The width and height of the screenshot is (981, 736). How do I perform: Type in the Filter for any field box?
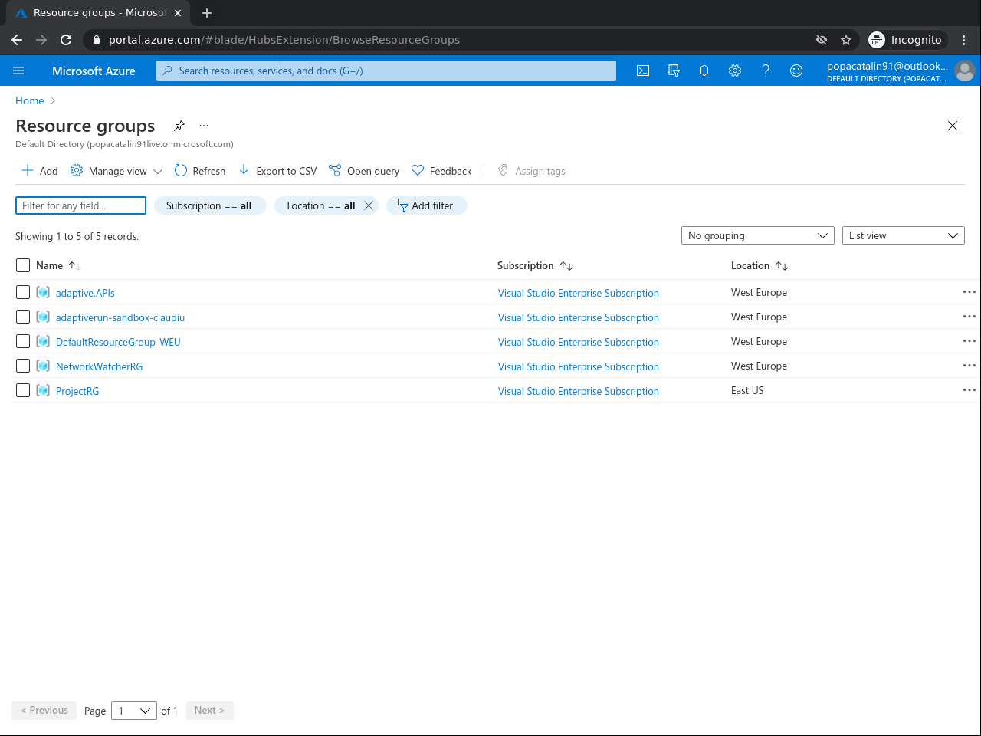pyautogui.click(x=80, y=205)
